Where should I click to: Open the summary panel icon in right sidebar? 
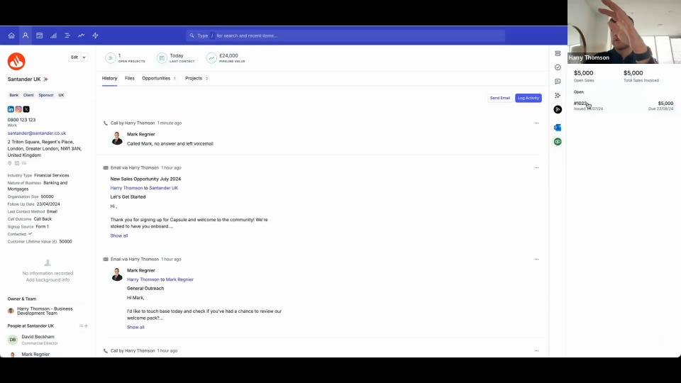click(558, 53)
